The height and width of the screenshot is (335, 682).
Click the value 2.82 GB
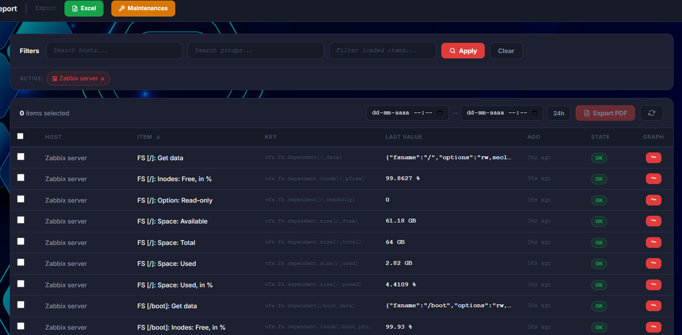pos(399,263)
